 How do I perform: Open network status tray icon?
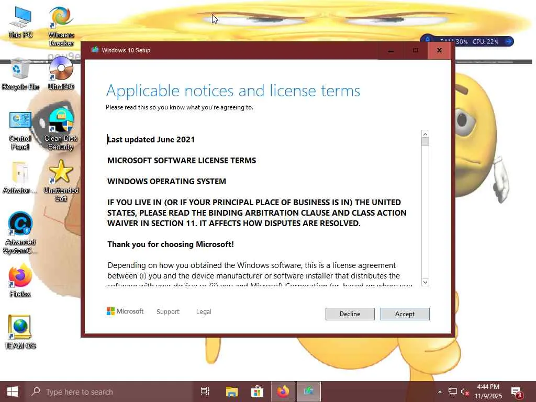(453, 392)
